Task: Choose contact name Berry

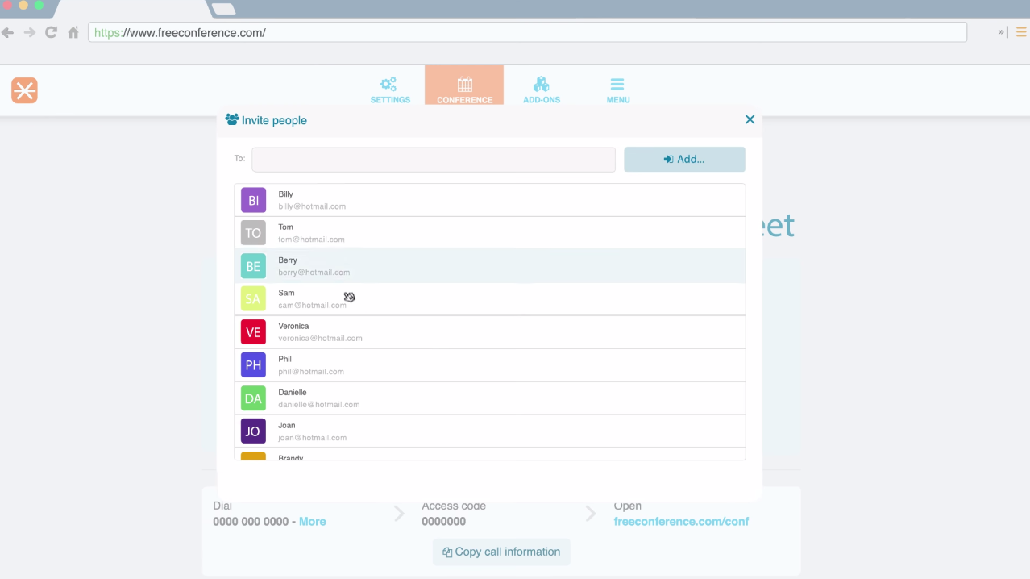Action: 288,260
